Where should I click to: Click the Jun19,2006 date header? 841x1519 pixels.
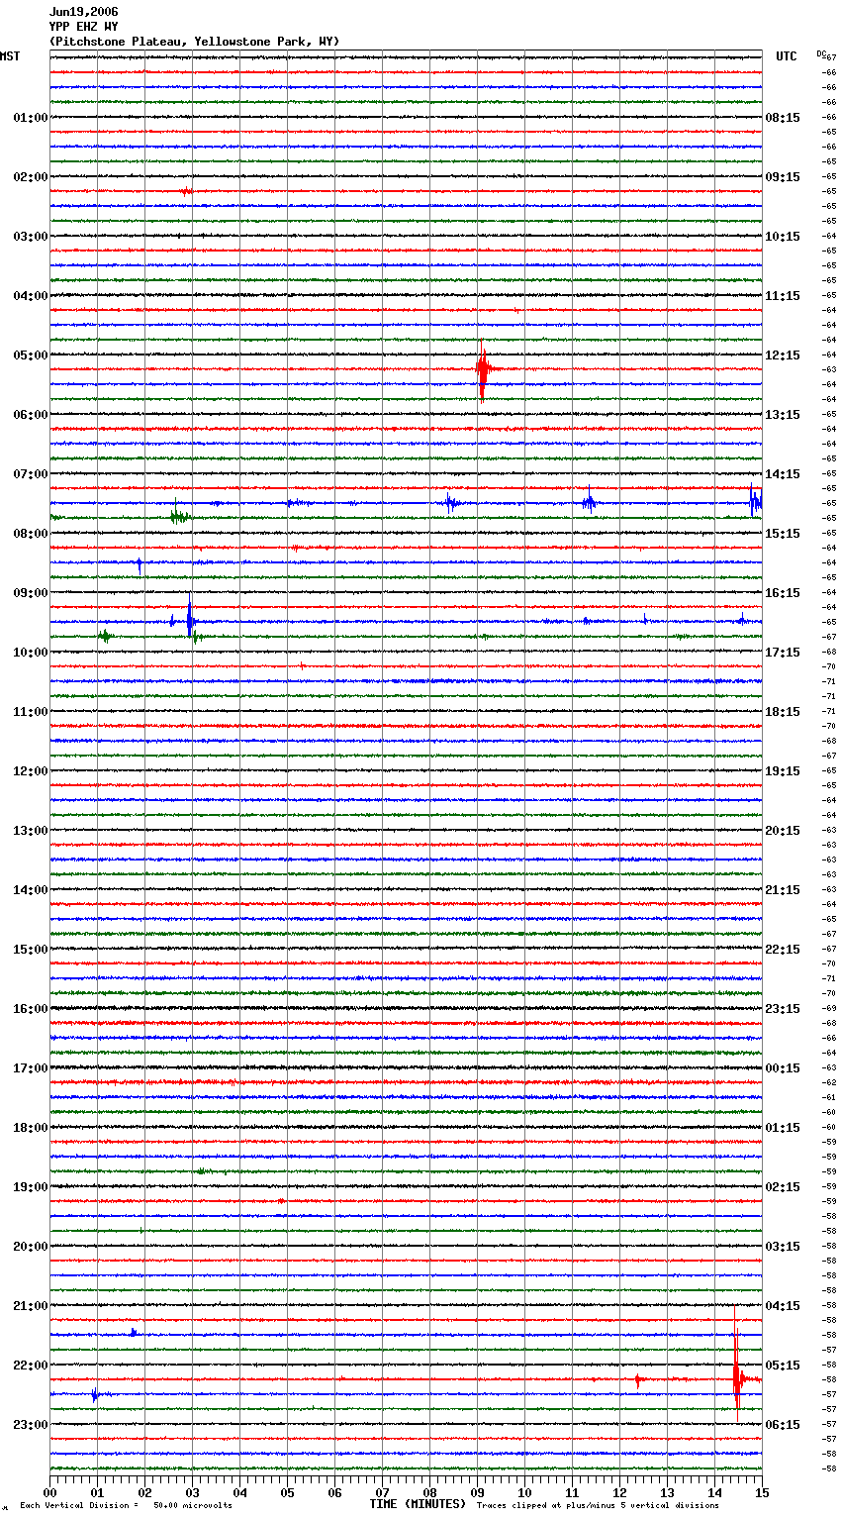pos(83,12)
